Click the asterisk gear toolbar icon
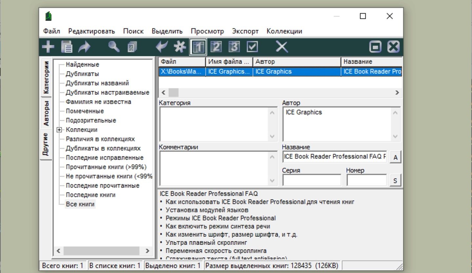Screen dimensions: 472x273 point(180,47)
